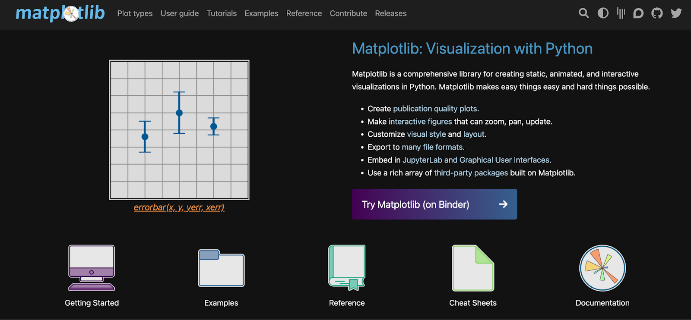Click Try Matplotlib (on Binder) button
The height and width of the screenshot is (320, 691).
[434, 204]
